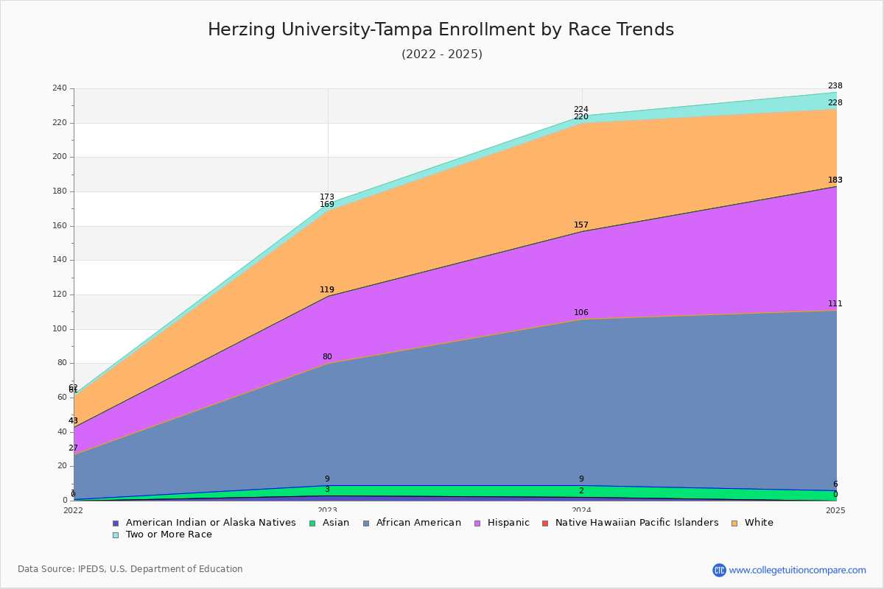Hide the American Indian or Alaska Natives series label

click(x=211, y=523)
